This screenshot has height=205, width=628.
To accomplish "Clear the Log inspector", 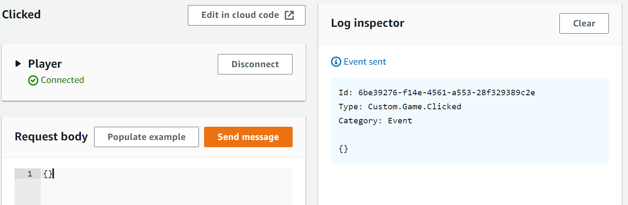I will coord(584,23).
